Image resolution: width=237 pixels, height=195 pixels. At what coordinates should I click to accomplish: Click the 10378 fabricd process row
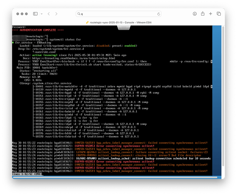86,136
